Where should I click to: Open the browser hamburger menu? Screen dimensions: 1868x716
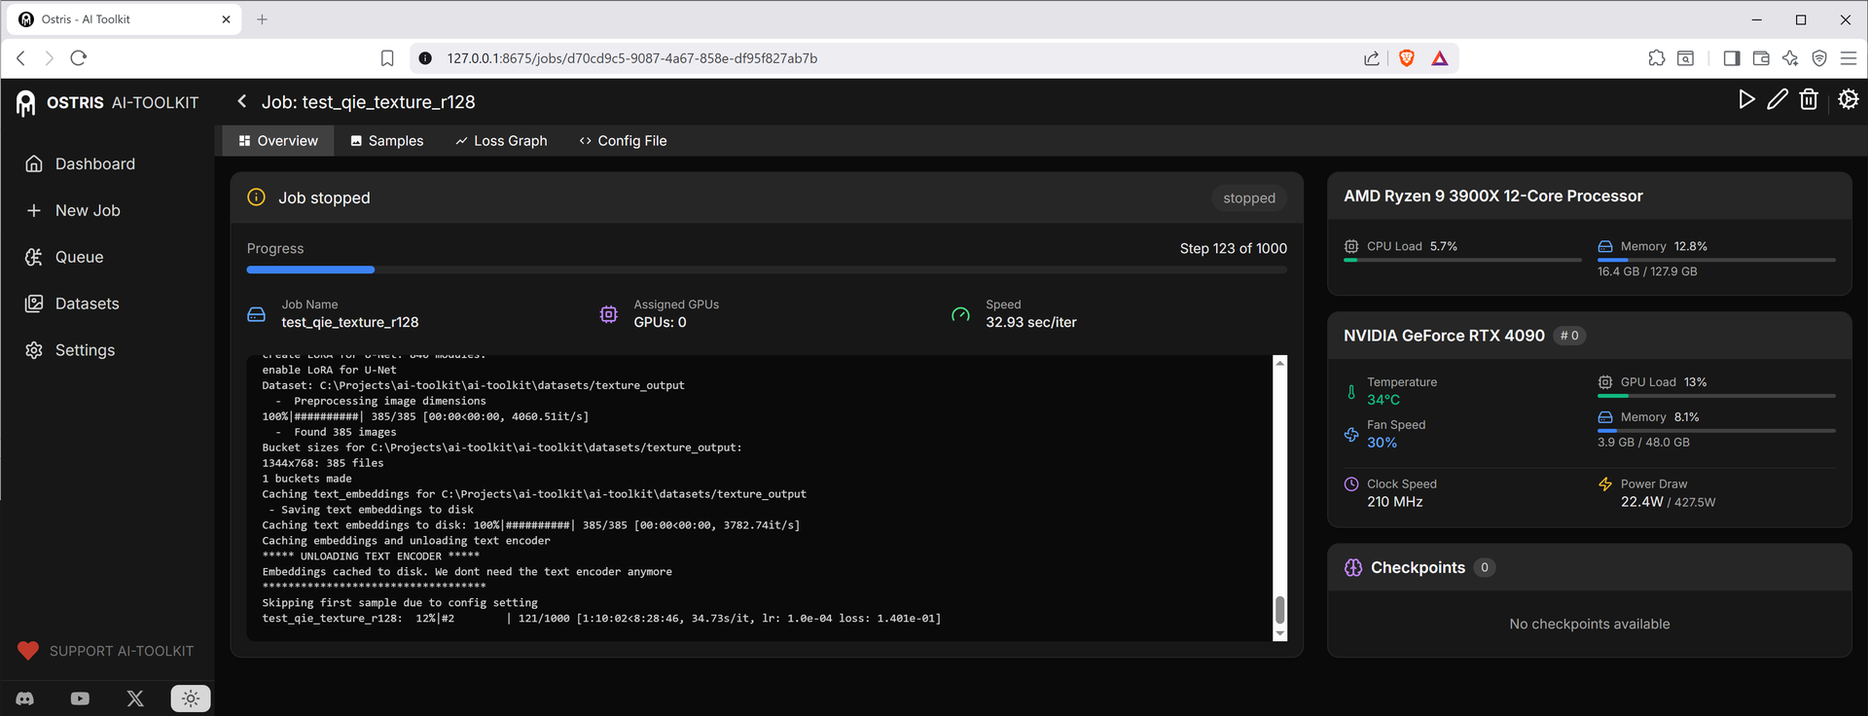tap(1849, 58)
